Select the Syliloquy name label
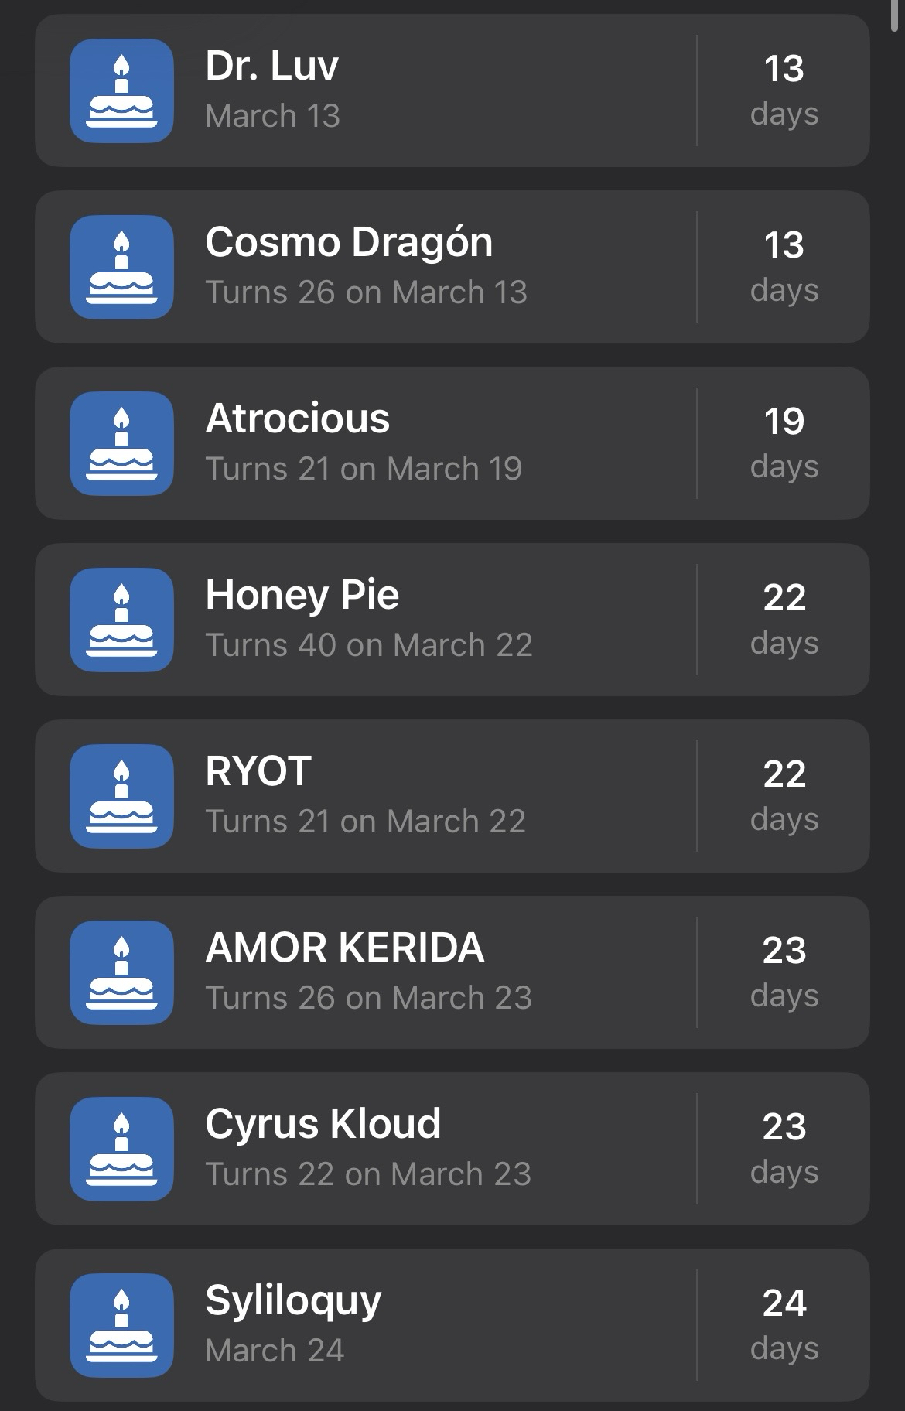 [293, 1300]
